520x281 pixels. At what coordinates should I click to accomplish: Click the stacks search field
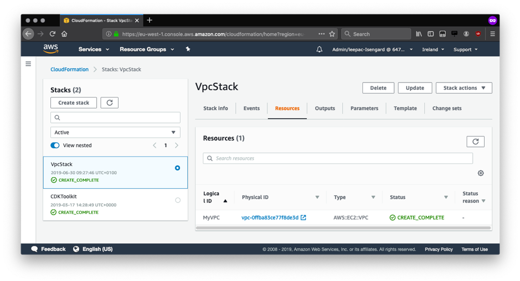click(115, 118)
